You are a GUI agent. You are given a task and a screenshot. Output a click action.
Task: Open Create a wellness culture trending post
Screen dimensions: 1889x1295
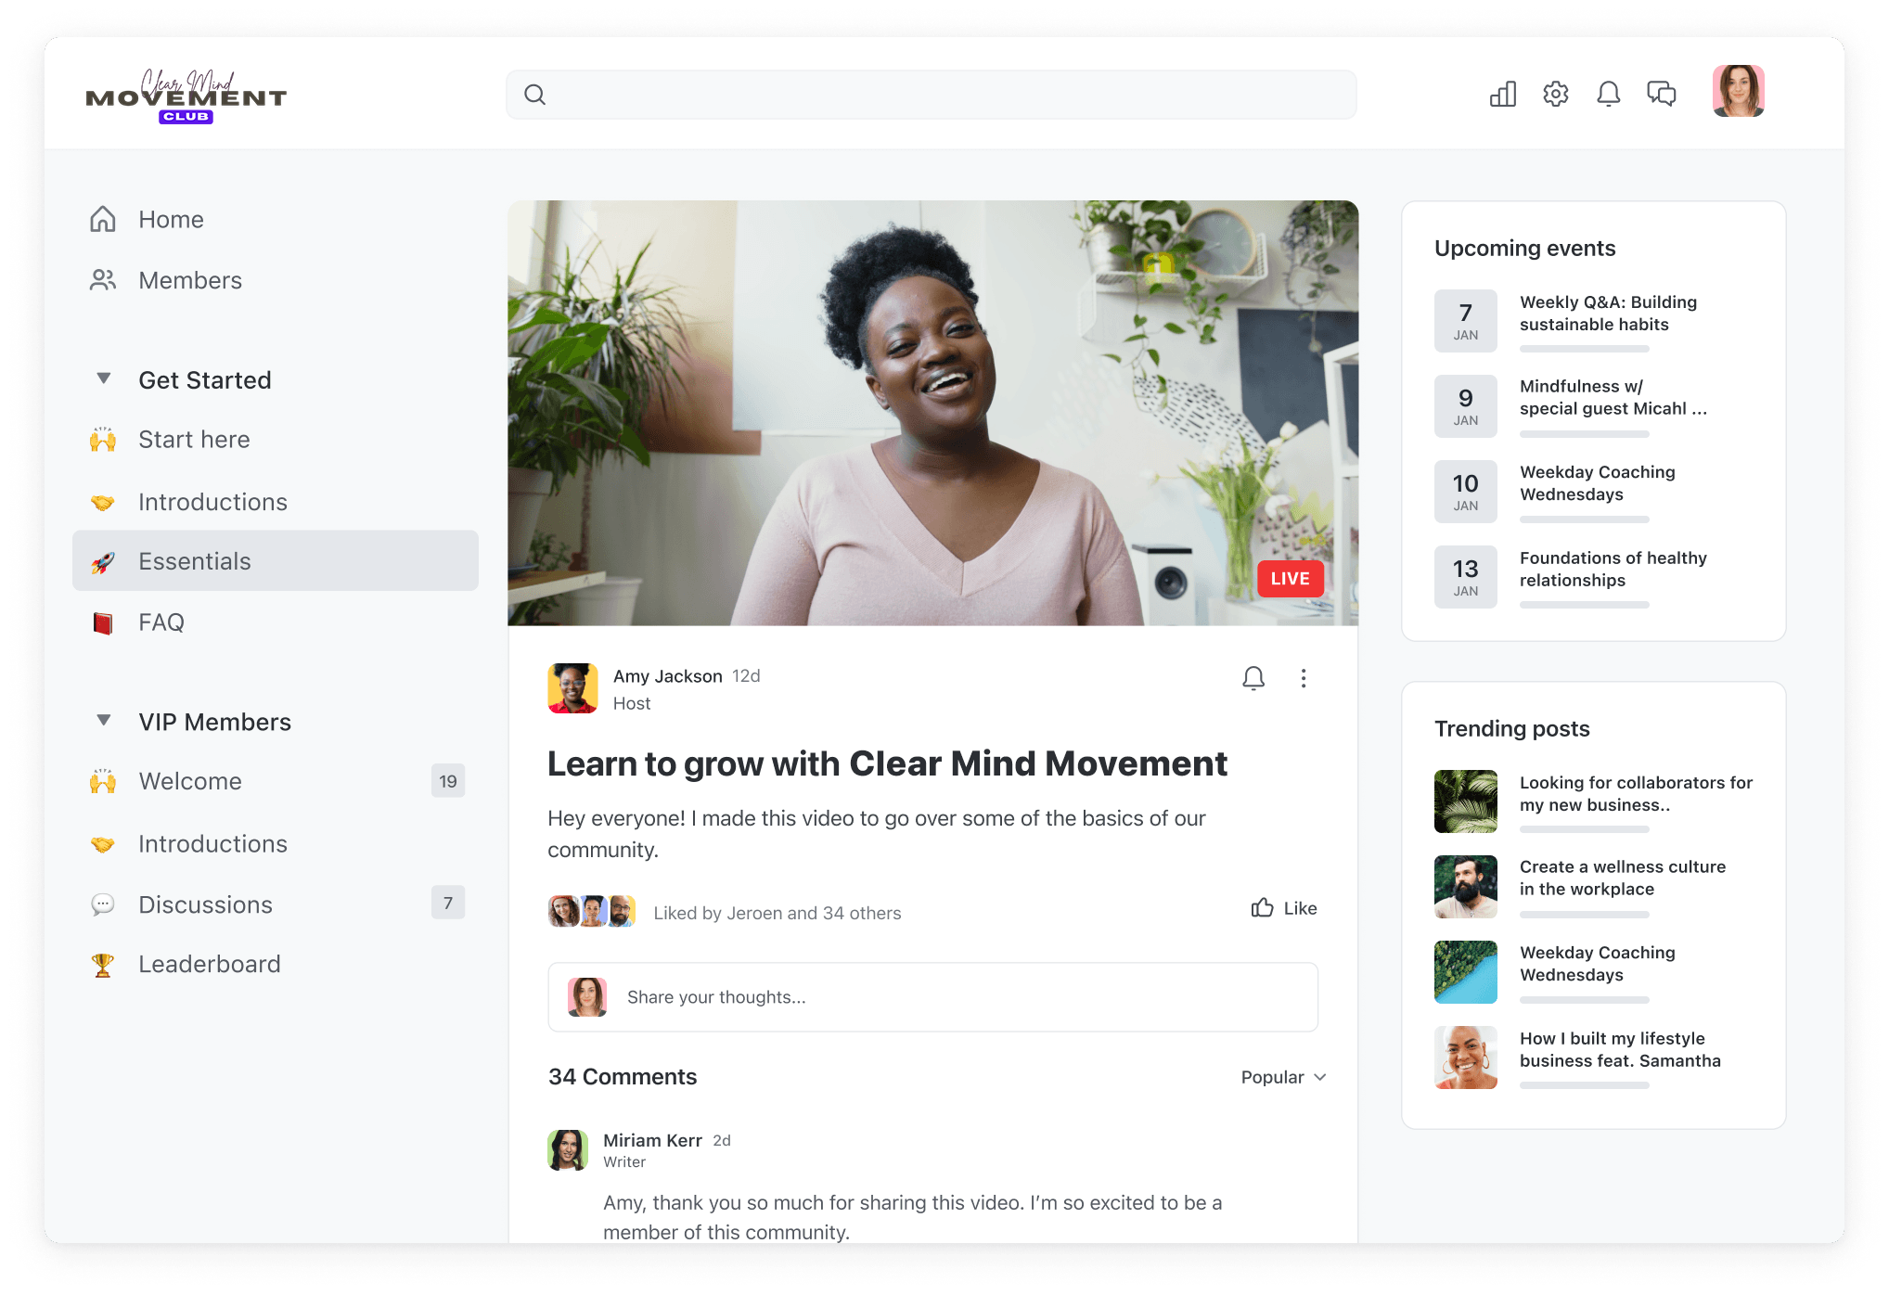click(x=1622, y=878)
